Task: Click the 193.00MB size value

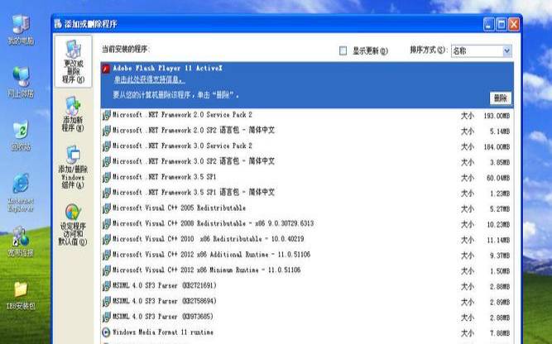Action: (497, 116)
